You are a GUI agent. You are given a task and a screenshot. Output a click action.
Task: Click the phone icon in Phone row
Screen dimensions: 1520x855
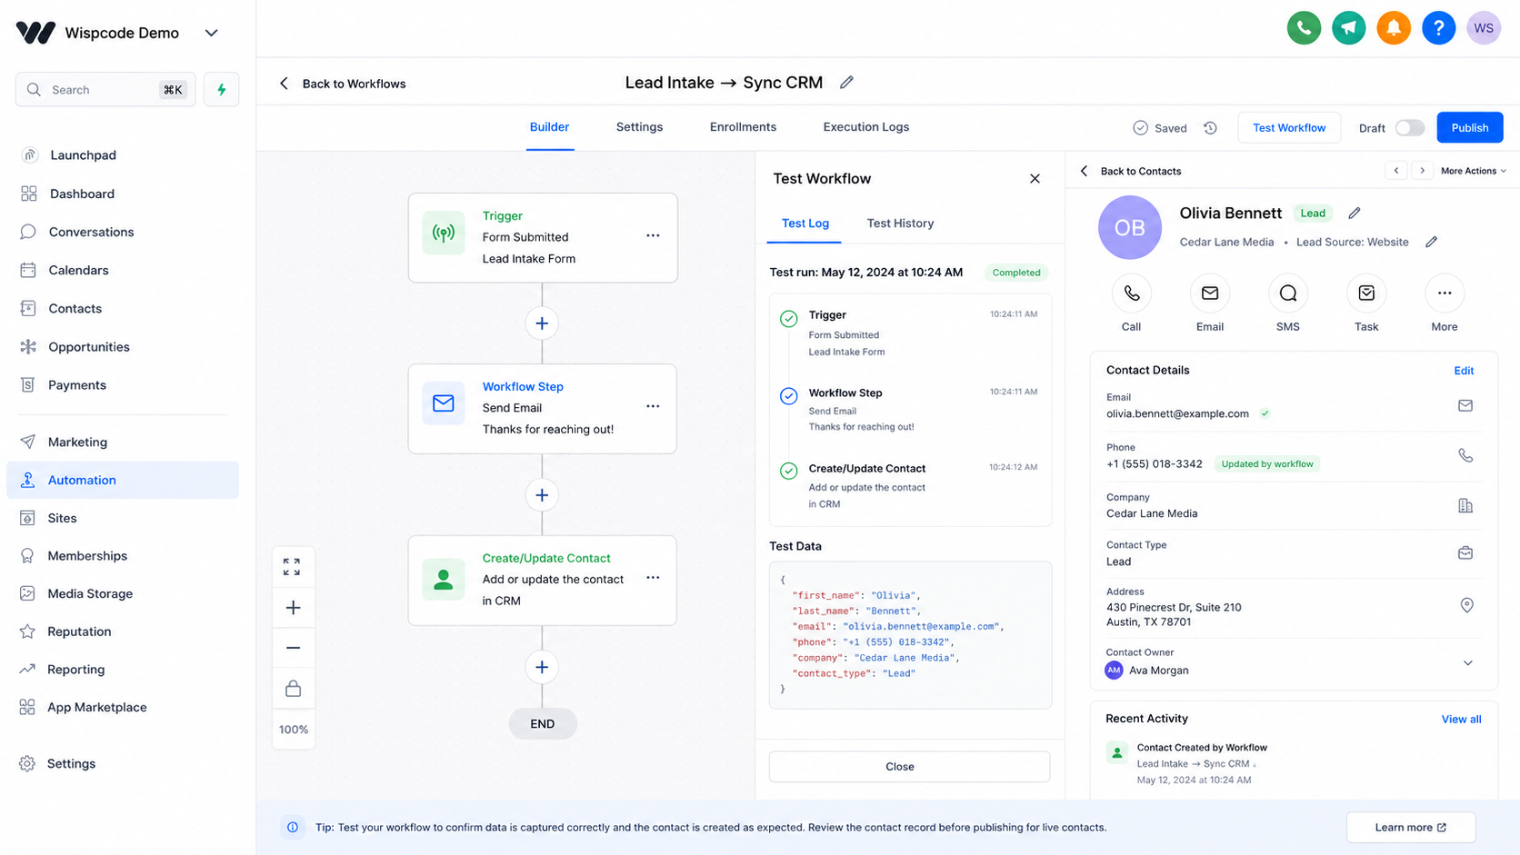(1465, 455)
